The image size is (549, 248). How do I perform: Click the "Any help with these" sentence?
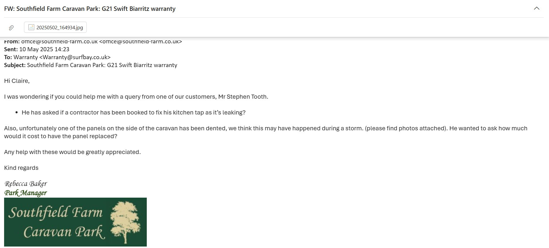tap(72, 152)
